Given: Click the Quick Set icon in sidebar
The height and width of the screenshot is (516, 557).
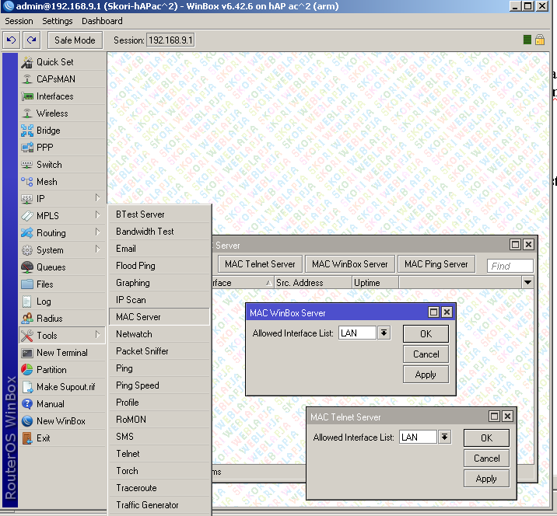Looking at the screenshot, I should pyautogui.click(x=26, y=62).
